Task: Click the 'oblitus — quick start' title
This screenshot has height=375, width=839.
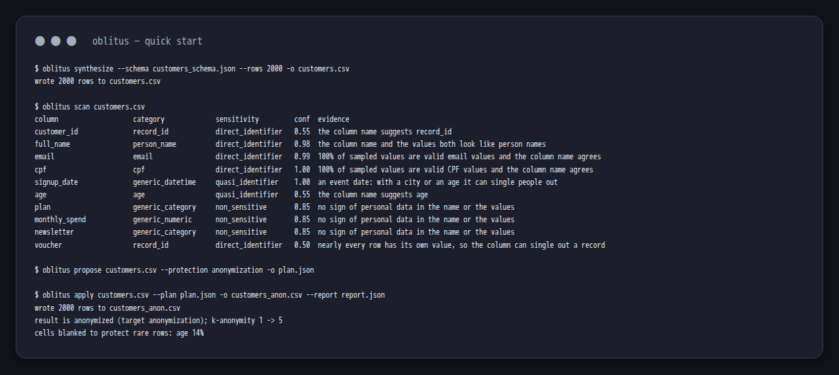Action: 147,41
